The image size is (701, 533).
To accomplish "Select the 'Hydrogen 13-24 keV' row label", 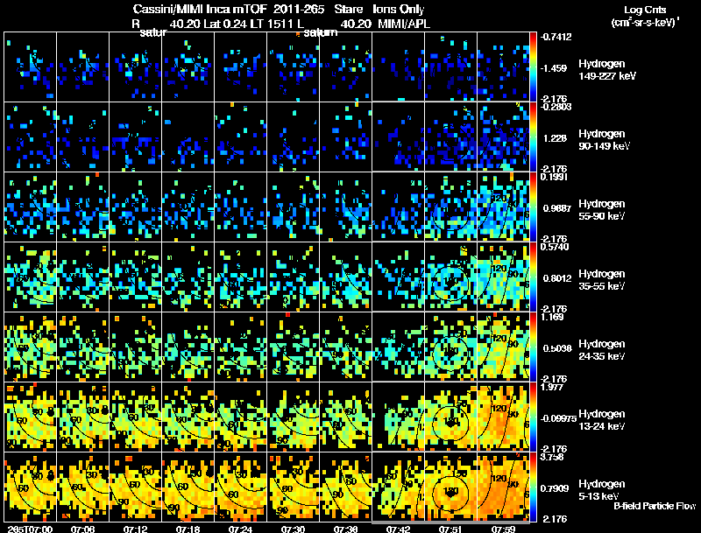I will pos(602,420).
